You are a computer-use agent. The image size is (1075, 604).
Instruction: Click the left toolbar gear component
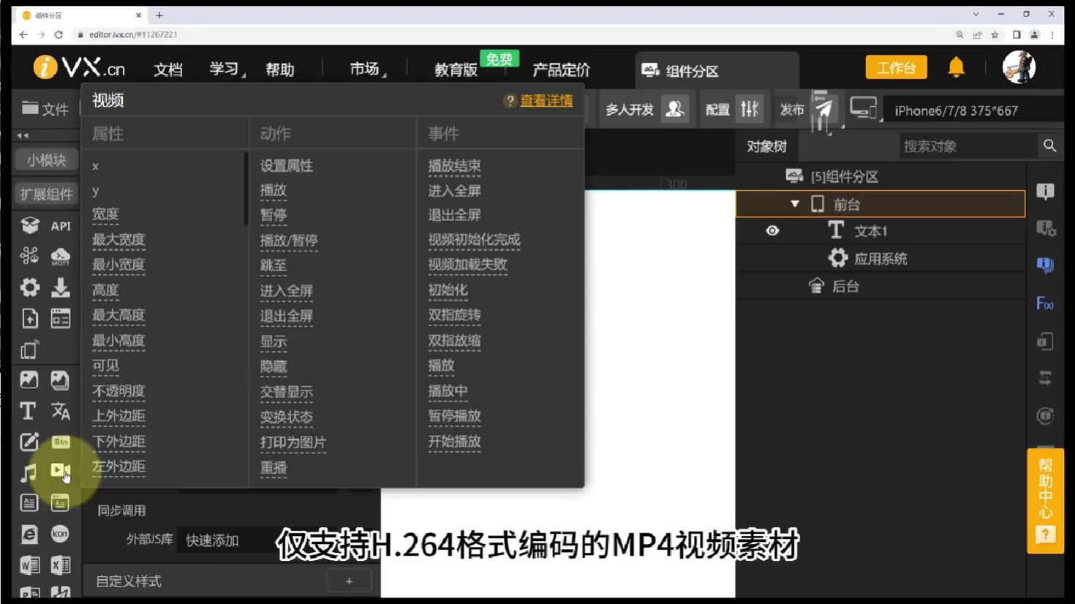(x=29, y=287)
